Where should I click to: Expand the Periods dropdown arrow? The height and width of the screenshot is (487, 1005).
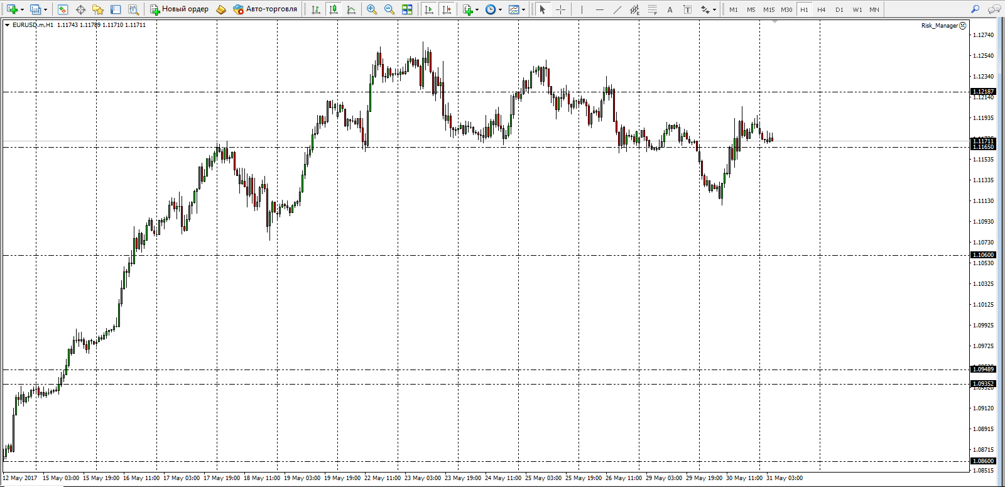(x=500, y=9)
